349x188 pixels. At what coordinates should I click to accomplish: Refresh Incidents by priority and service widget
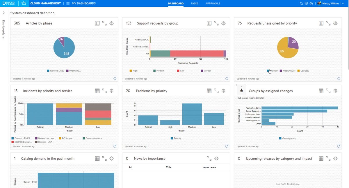click(115, 146)
